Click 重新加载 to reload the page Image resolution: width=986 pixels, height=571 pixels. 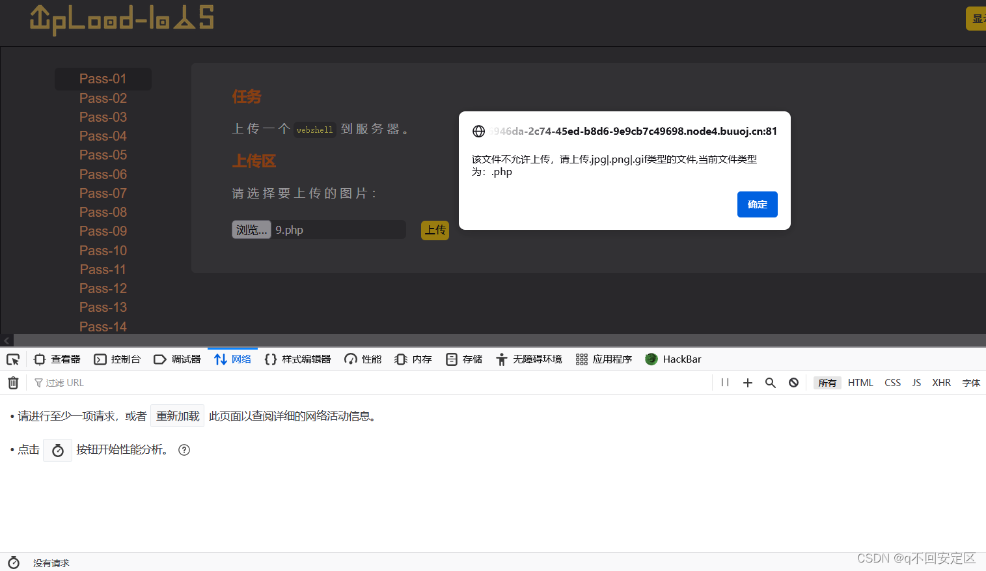click(x=177, y=415)
